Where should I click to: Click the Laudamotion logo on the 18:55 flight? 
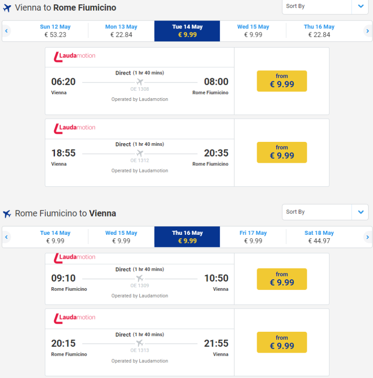pos(75,128)
